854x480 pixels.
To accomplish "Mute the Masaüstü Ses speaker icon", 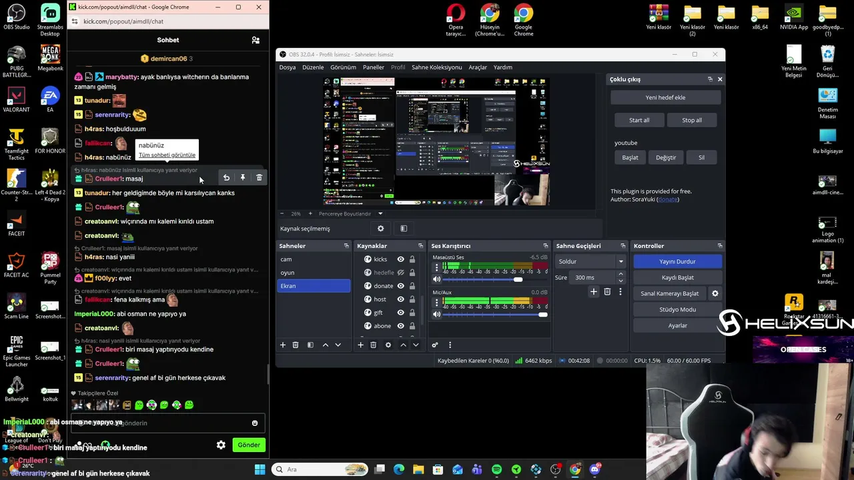I will (x=437, y=279).
